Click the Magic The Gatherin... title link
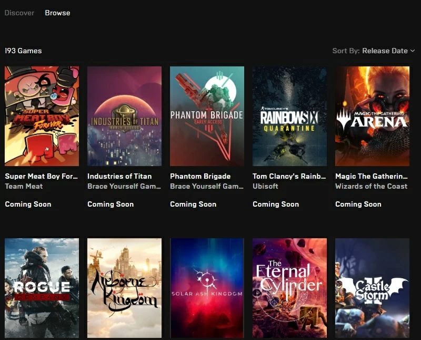 [372, 176]
